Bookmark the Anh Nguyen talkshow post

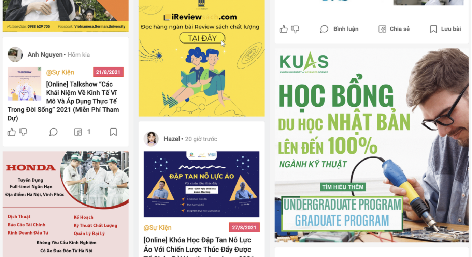tap(113, 132)
